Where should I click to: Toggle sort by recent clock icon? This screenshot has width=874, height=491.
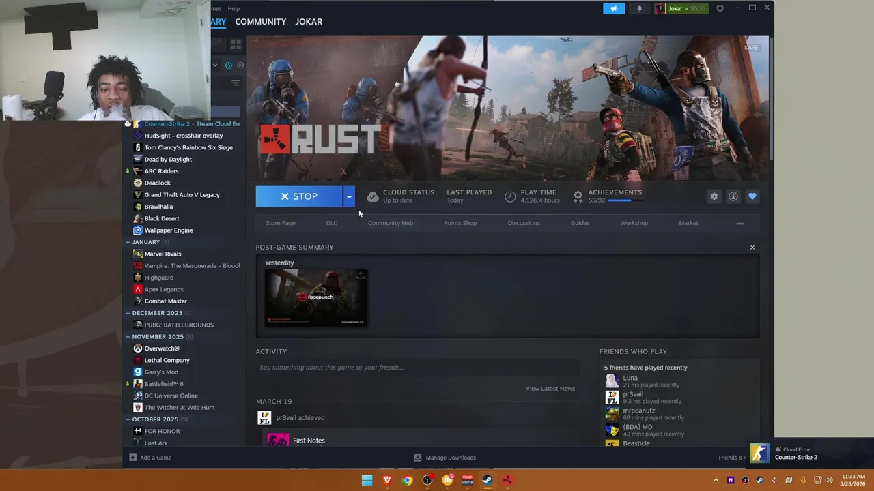tap(229, 65)
